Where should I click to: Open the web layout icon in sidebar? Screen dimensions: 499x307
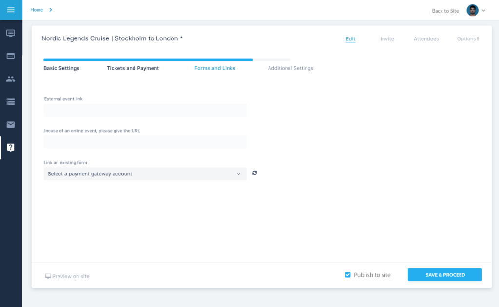coord(11,56)
